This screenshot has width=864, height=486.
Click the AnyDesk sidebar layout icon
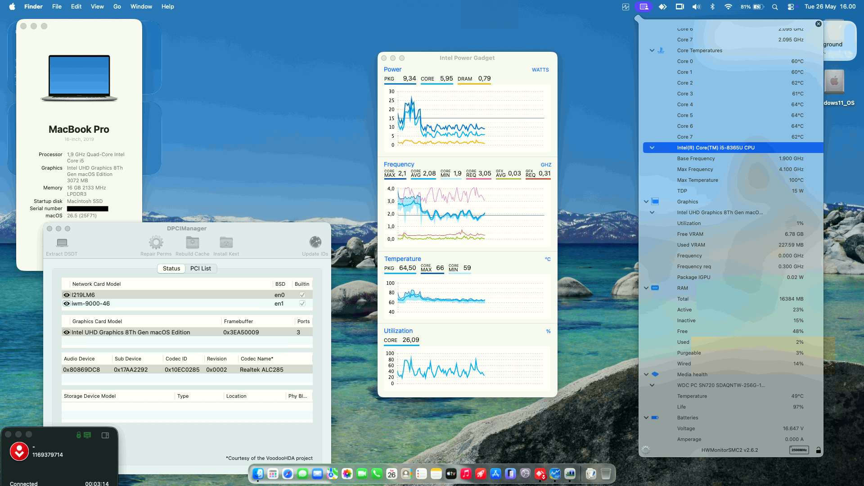pyautogui.click(x=105, y=435)
